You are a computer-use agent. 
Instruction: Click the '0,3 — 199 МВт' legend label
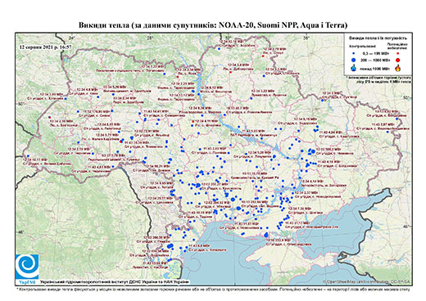coord(376,54)
